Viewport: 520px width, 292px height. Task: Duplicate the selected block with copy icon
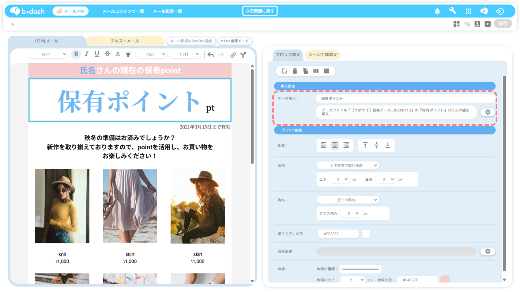305,71
